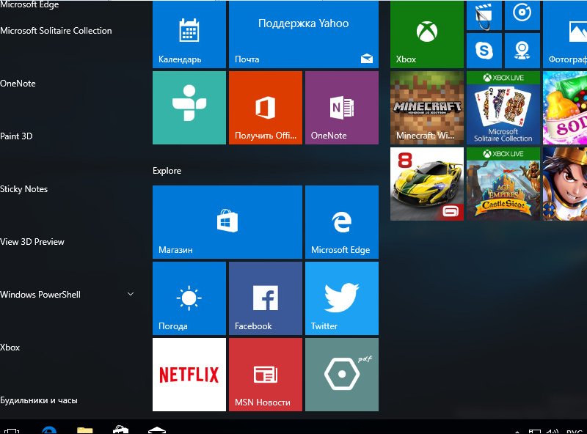Launch the Minecraft game tile
The height and width of the screenshot is (434, 587).
coord(427,108)
